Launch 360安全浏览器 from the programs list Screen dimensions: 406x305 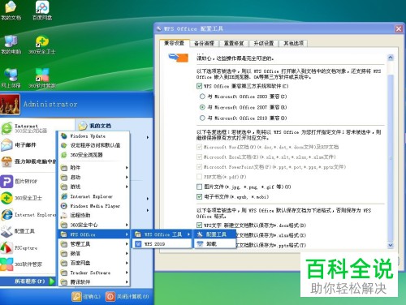(94, 155)
